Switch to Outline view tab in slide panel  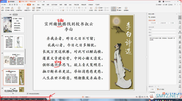10,15
